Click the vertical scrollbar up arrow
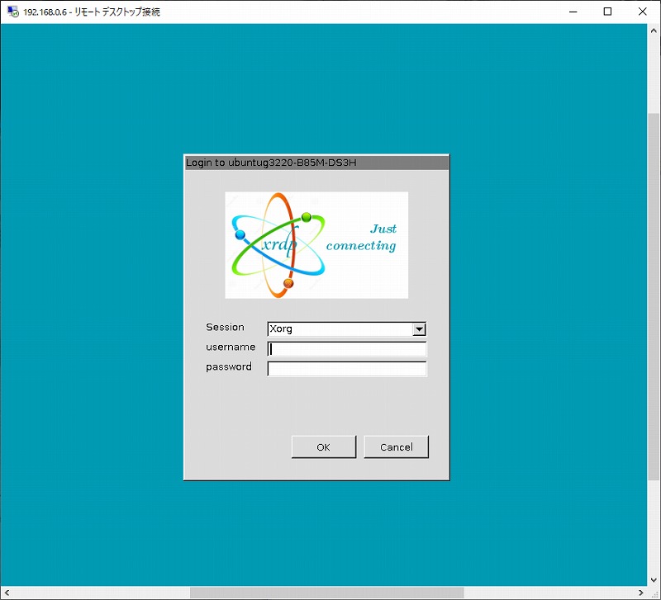The height and width of the screenshot is (600, 661). pyautogui.click(x=654, y=31)
